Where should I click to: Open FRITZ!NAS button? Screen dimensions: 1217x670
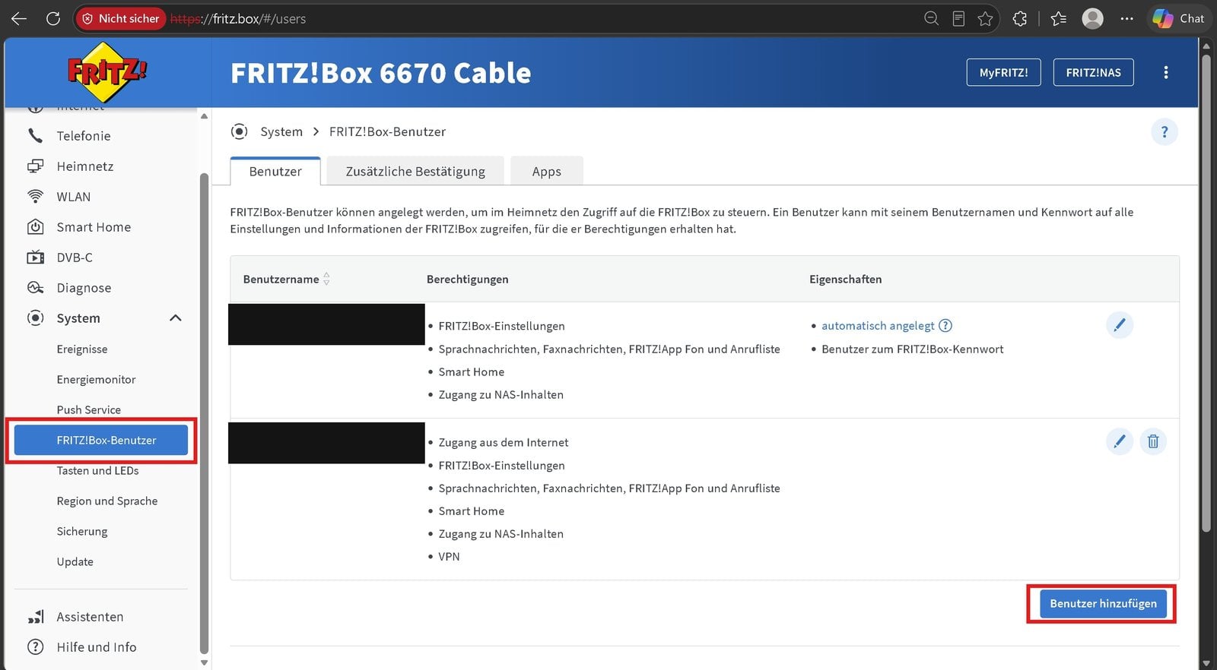(1093, 72)
